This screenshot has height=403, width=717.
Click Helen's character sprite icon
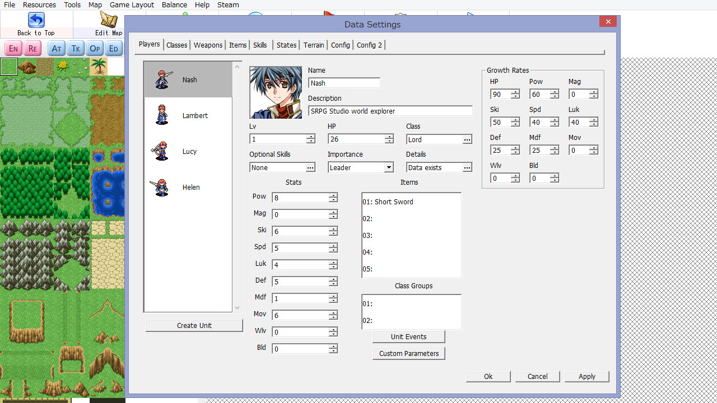[x=161, y=188]
